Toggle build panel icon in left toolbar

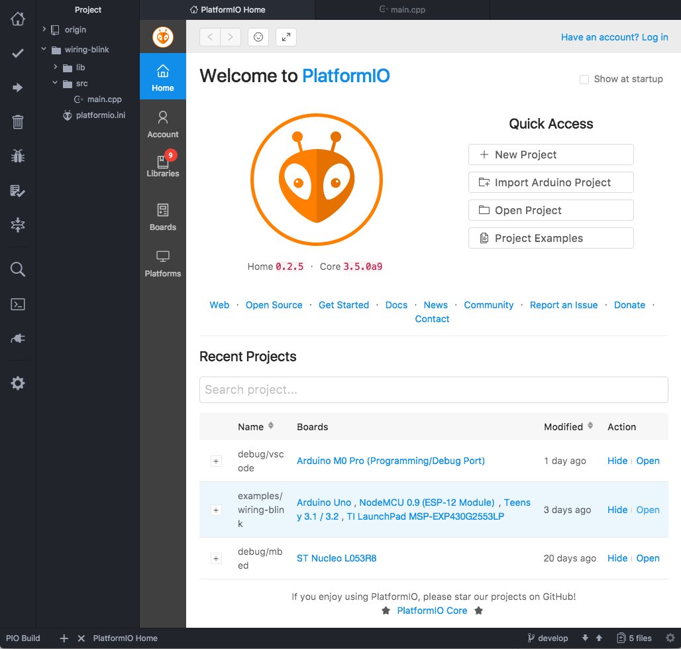click(x=18, y=225)
